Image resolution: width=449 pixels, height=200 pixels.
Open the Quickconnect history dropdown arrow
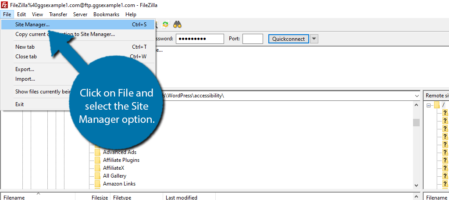pyautogui.click(x=314, y=39)
